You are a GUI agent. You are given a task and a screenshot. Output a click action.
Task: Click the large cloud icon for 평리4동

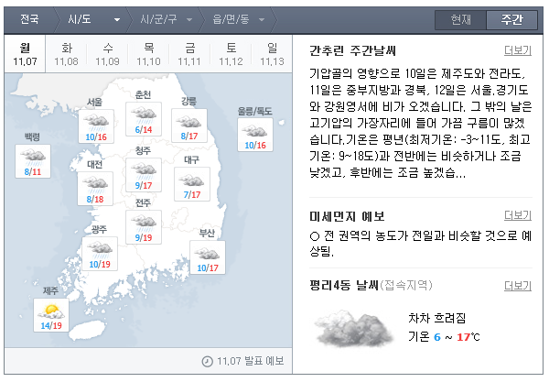[353, 328]
